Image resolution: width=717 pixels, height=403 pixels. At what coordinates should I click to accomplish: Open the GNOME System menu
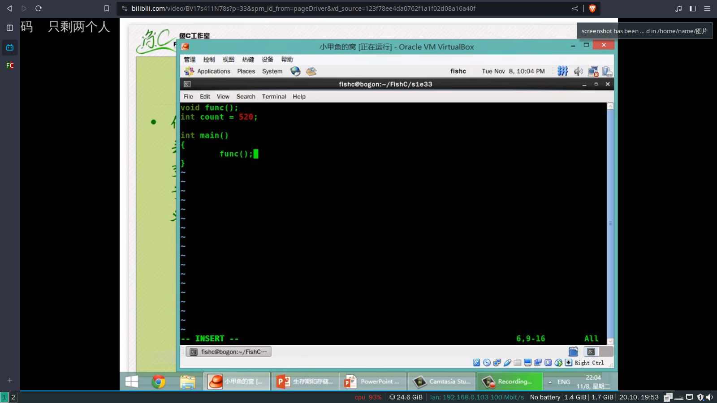click(272, 71)
